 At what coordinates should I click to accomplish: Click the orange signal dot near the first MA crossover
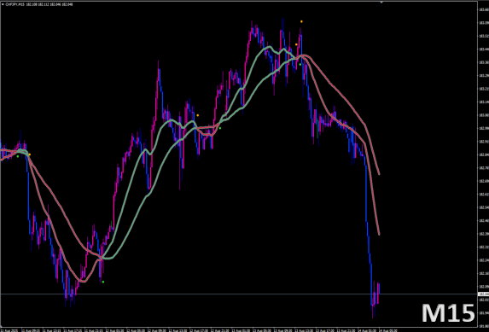coord(30,154)
